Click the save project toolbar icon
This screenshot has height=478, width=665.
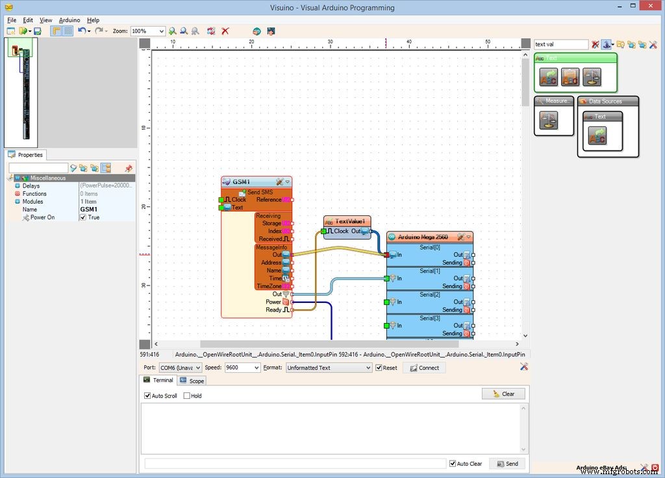point(38,31)
